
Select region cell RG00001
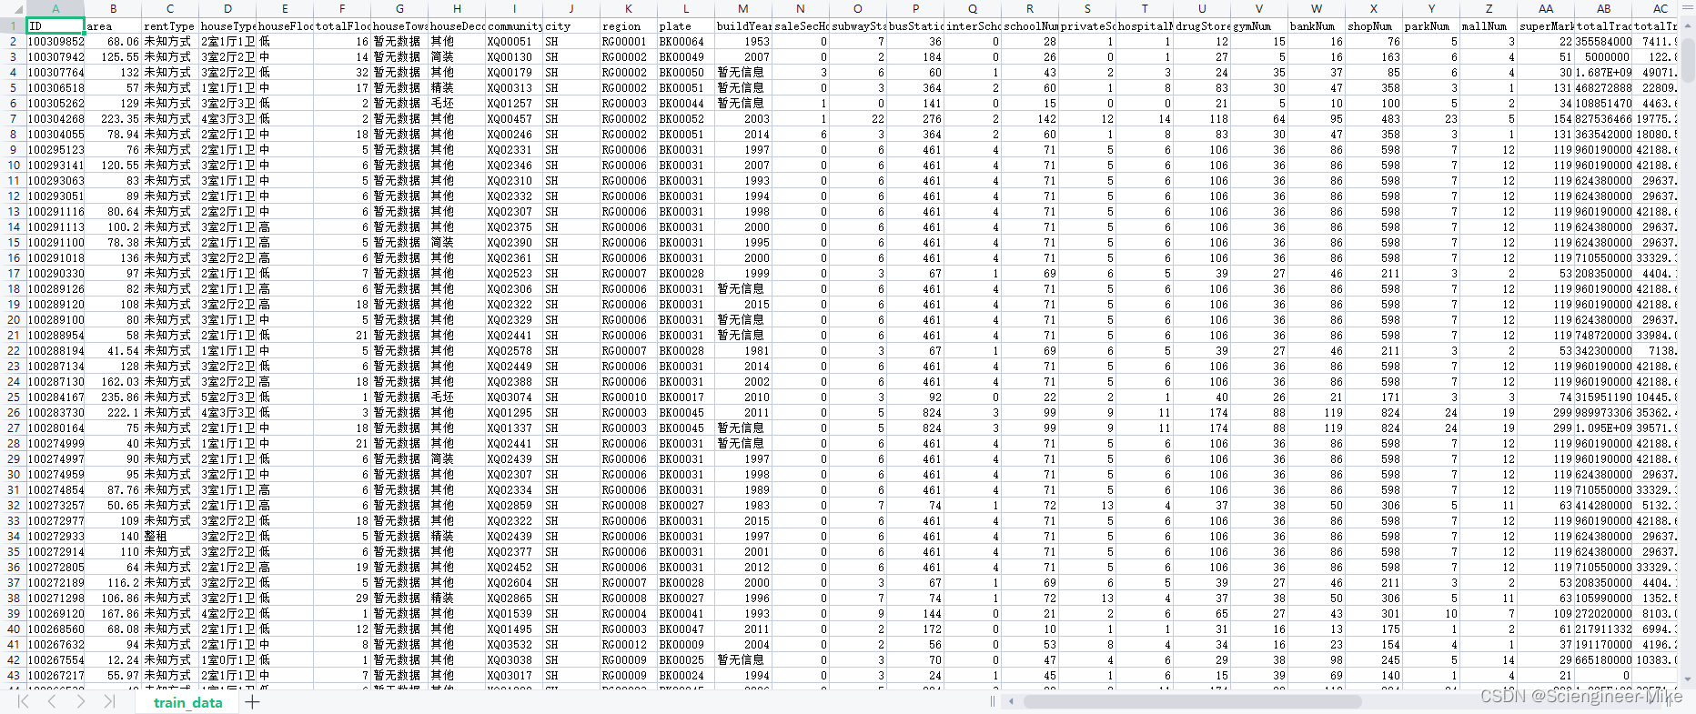629,41
